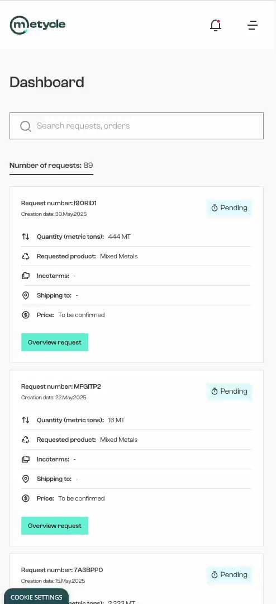
Task: Click the Metycle logo
Action: (37, 25)
